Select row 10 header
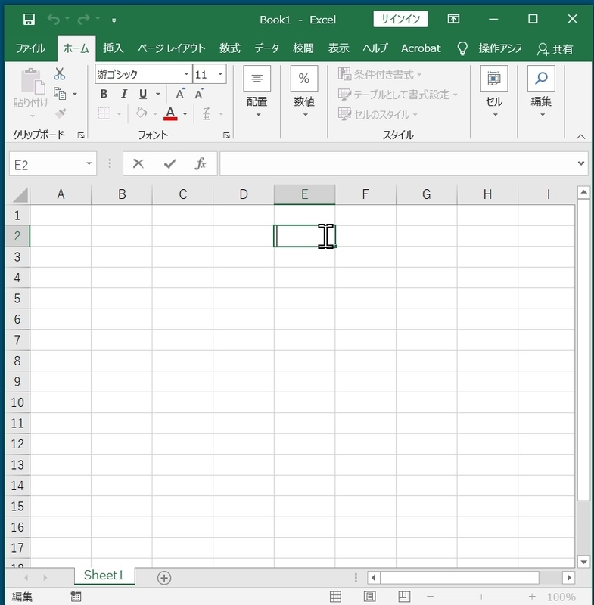The height and width of the screenshot is (605, 594). (17, 402)
